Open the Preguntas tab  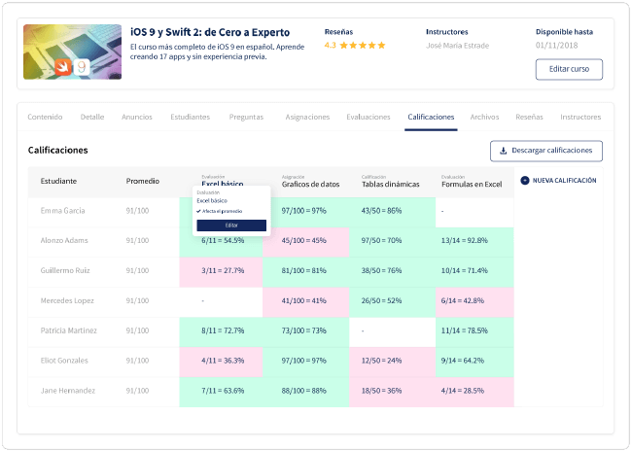coord(246,117)
